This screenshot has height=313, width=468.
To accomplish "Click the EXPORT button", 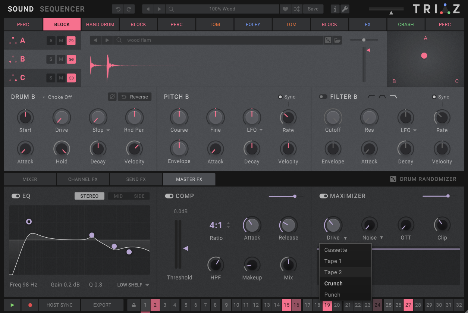I will click(102, 305).
